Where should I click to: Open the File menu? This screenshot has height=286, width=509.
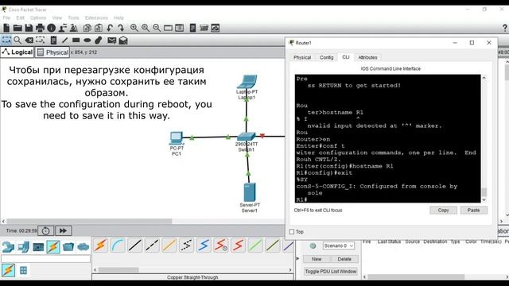coord(6,17)
